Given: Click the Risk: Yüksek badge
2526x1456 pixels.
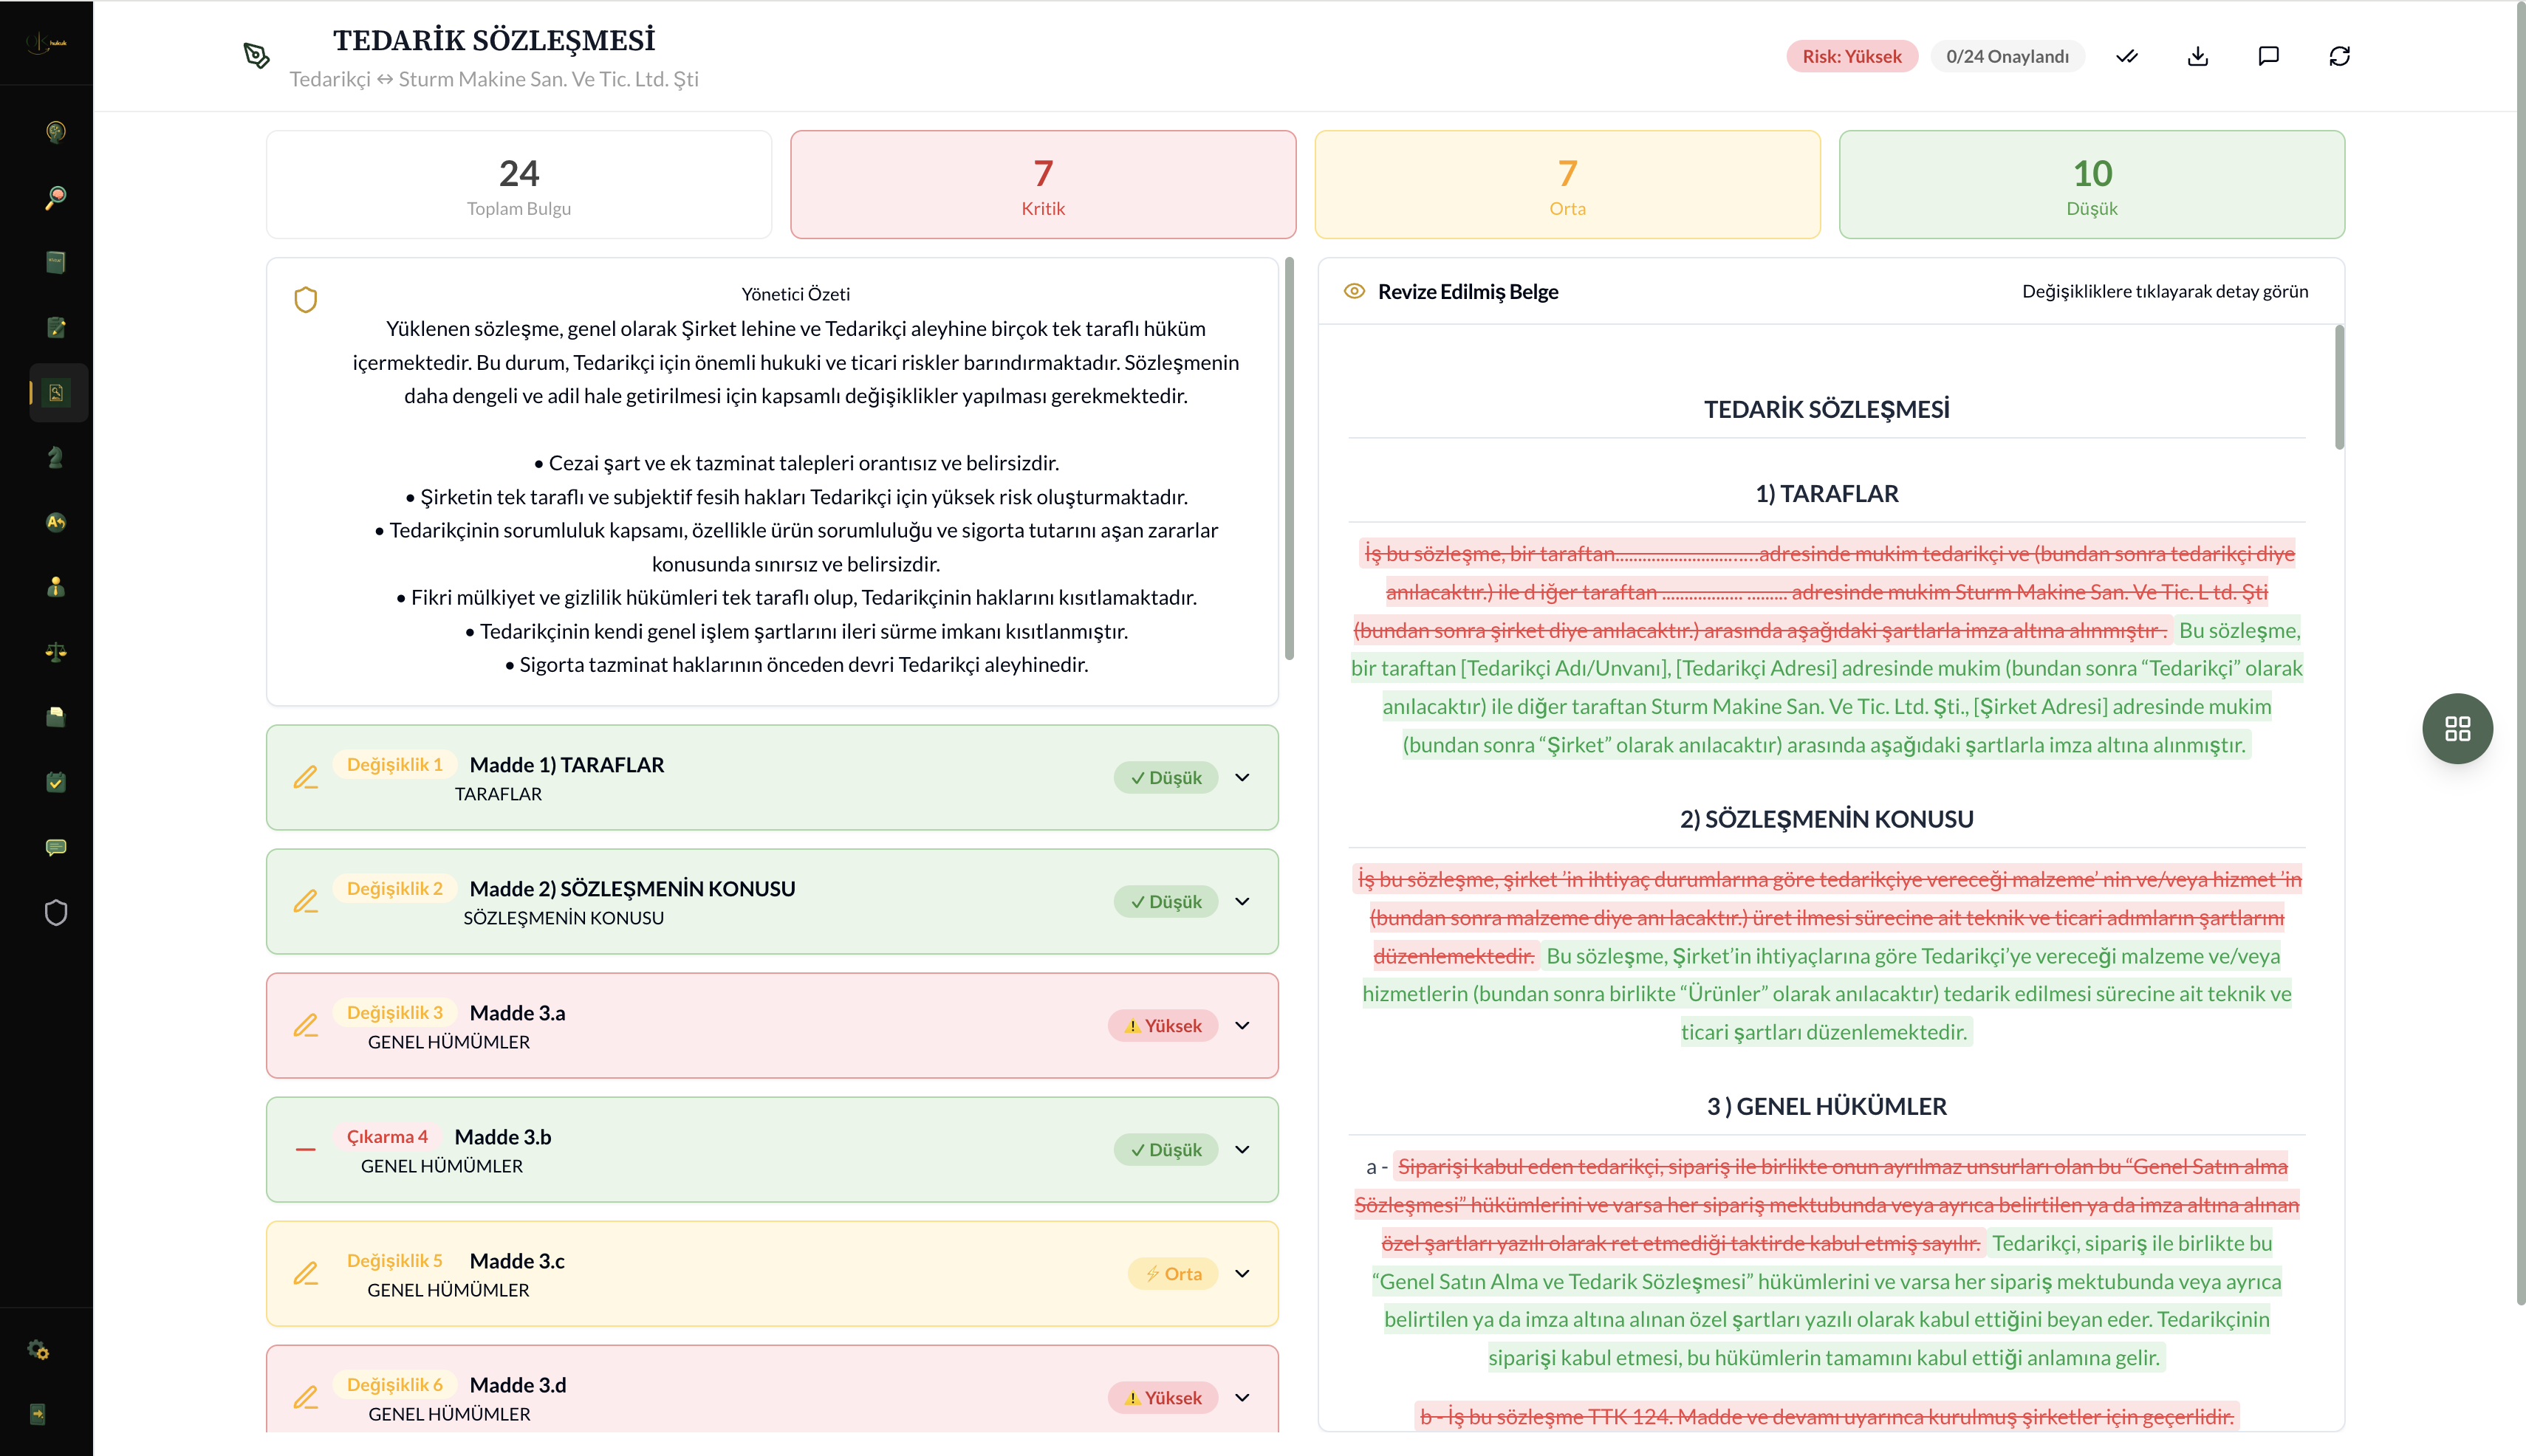Looking at the screenshot, I should pyautogui.click(x=1852, y=56).
